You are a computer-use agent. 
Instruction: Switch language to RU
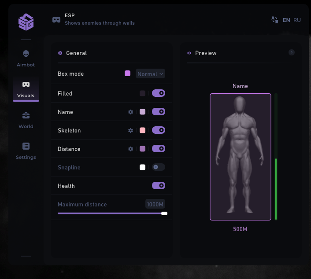pyautogui.click(x=297, y=20)
